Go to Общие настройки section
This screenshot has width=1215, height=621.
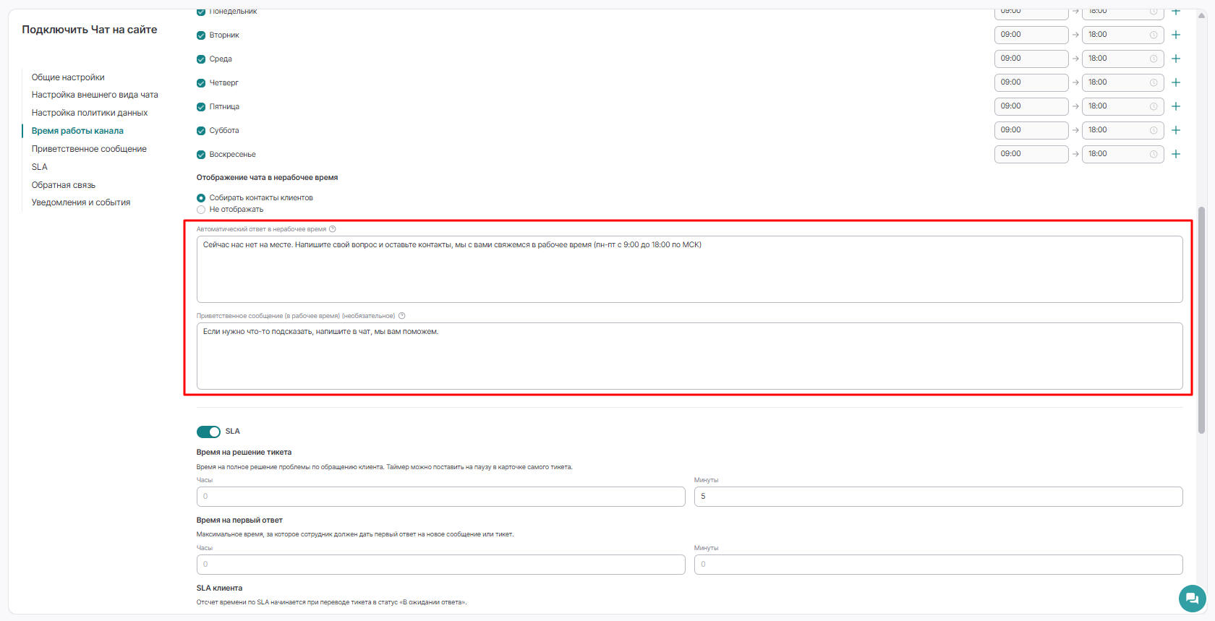coord(68,77)
